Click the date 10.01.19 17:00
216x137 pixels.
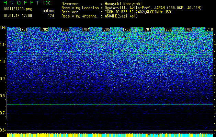click(x=18, y=16)
